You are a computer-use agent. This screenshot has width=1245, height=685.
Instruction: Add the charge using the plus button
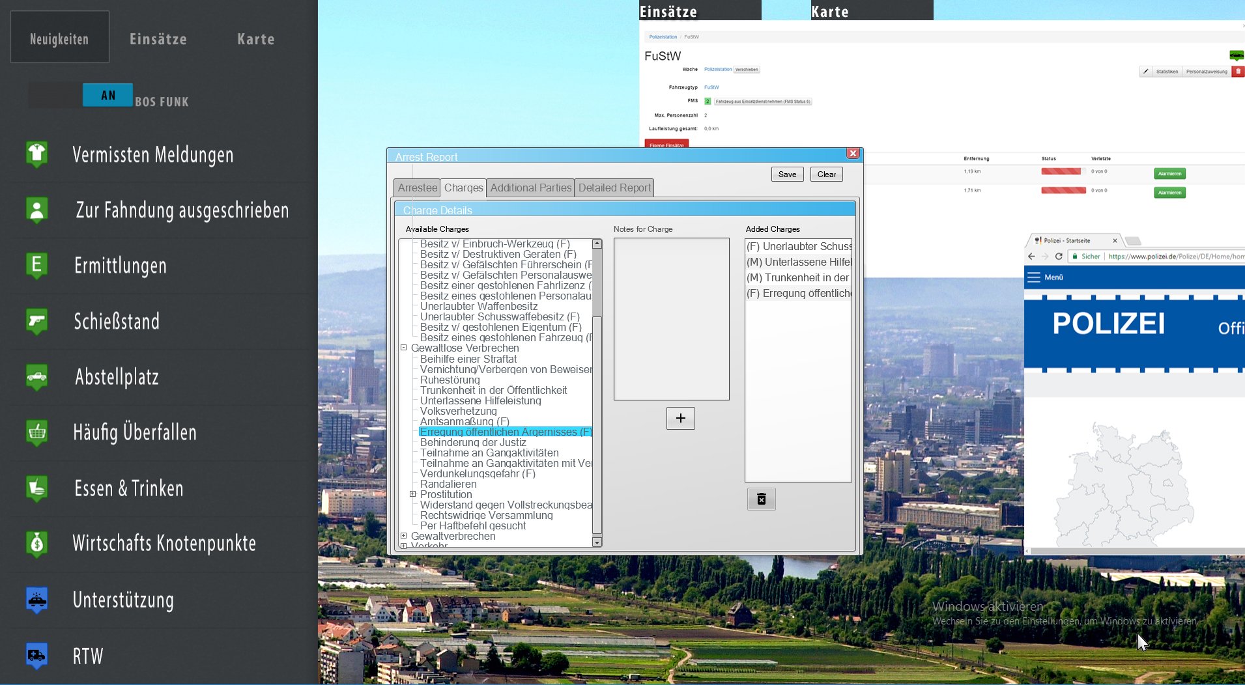680,418
